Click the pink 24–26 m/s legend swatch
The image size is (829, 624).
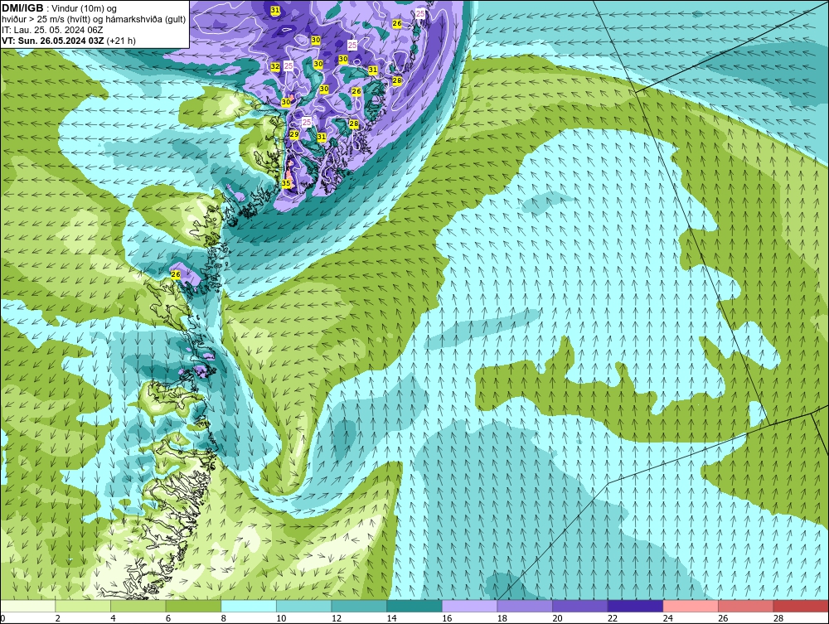(691, 606)
